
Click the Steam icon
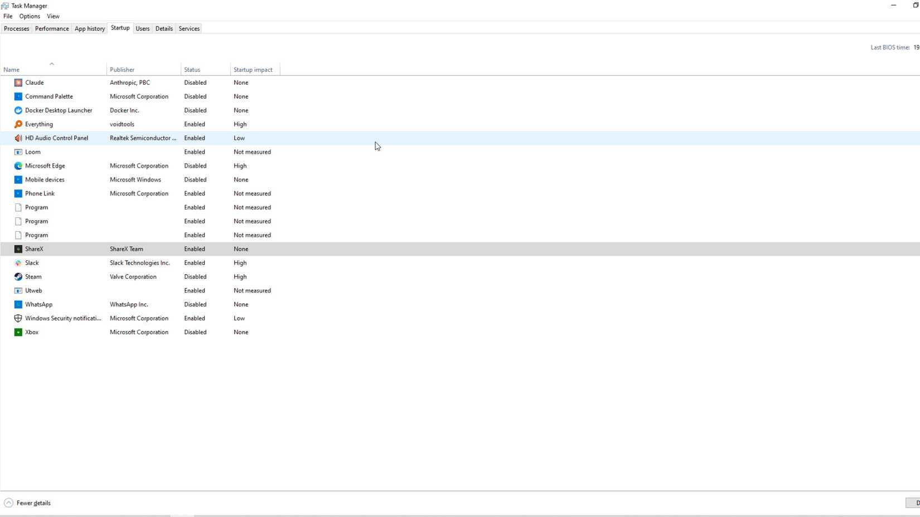click(18, 277)
